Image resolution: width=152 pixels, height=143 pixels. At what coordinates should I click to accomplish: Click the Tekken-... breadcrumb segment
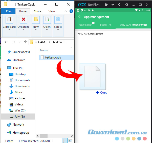point(59,42)
